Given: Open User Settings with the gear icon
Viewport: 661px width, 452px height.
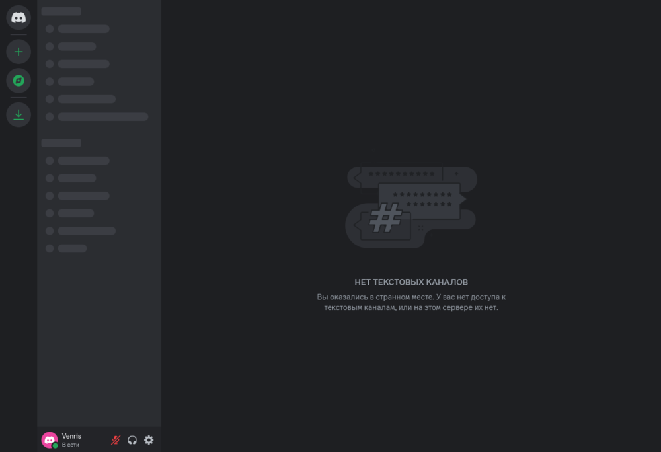Looking at the screenshot, I should pos(149,439).
